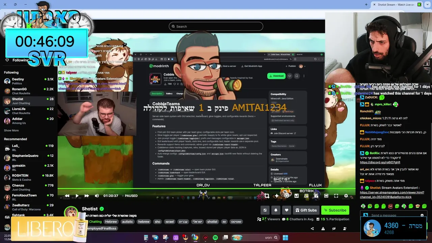Open StephanieQuatro recommended channel
Image resolution: width=432 pixels, height=243 pixels.
coord(29,158)
